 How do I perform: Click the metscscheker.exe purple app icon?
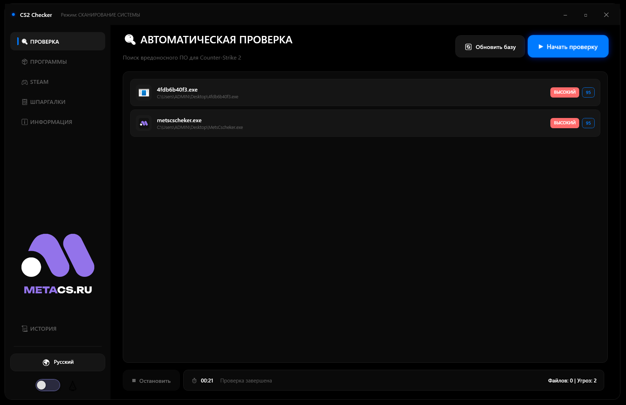pos(144,123)
